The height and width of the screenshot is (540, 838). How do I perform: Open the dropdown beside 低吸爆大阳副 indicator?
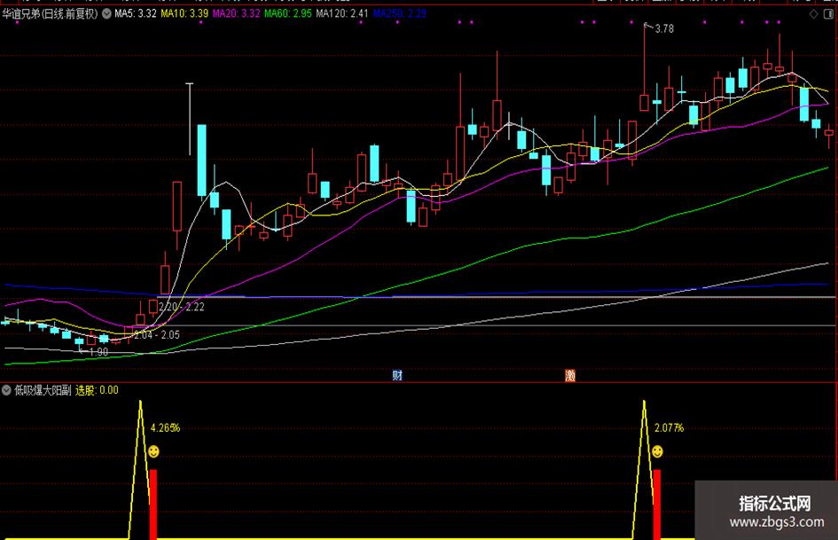pyautogui.click(x=6, y=390)
